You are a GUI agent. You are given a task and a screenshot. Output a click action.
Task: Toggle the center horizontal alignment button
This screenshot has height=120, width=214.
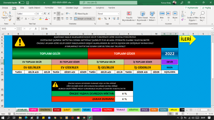coord(58,19)
